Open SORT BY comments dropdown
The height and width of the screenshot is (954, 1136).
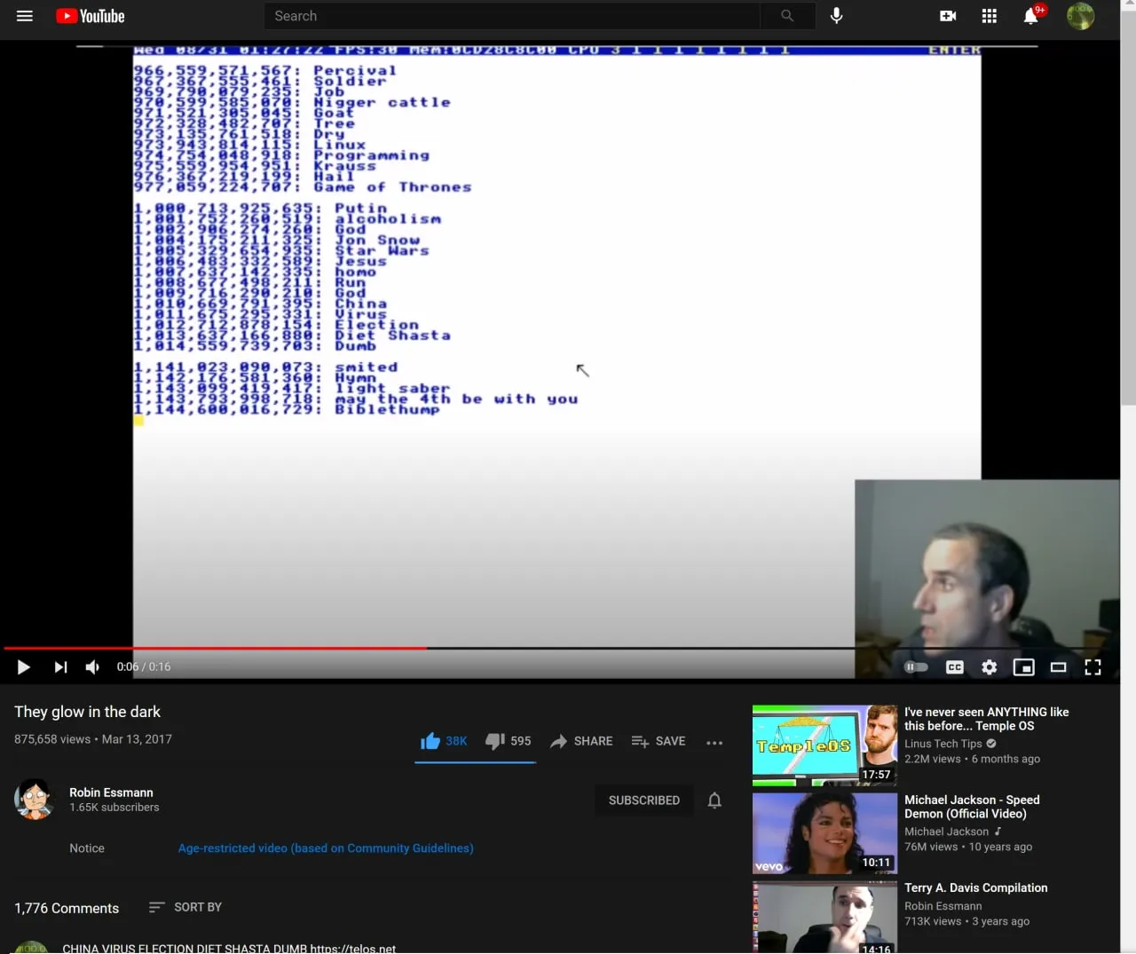[185, 907]
